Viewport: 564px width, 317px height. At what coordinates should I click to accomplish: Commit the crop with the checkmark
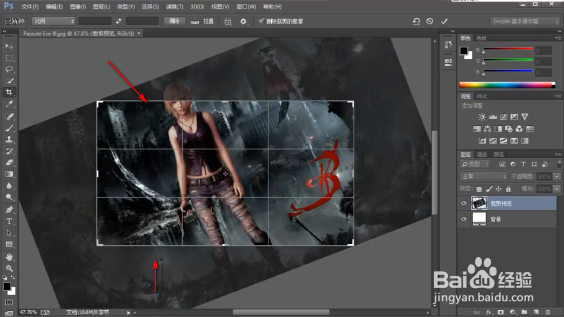(444, 21)
